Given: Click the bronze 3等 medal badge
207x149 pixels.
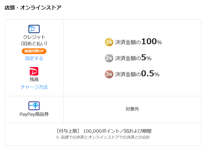Looking at the screenshot, I should (x=109, y=74).
